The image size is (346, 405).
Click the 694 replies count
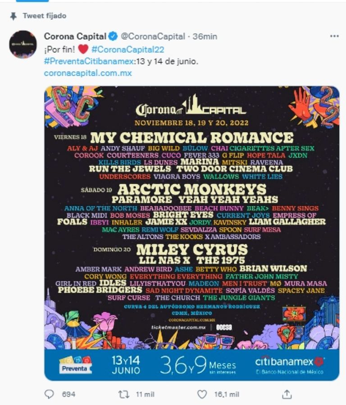coord(68,394)
